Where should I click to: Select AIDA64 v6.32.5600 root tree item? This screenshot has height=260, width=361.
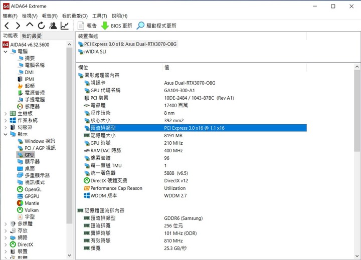point(26,45)
